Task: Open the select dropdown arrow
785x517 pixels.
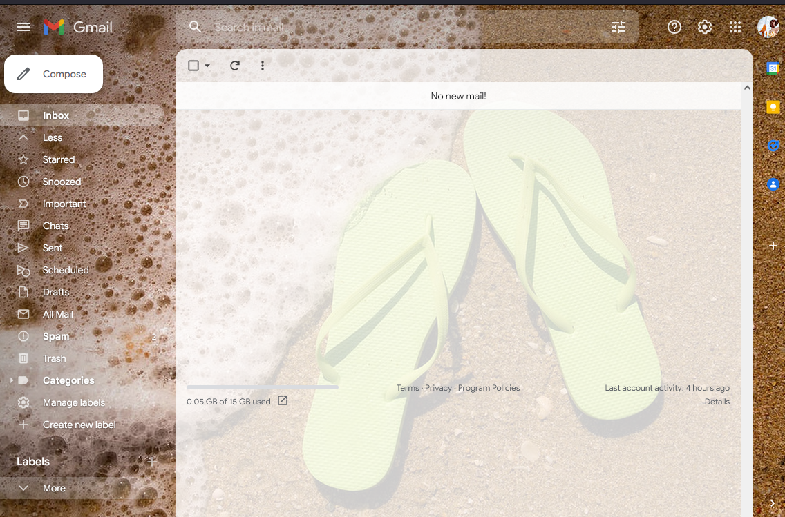Action: pyautogui.click(x=207, y=66)
